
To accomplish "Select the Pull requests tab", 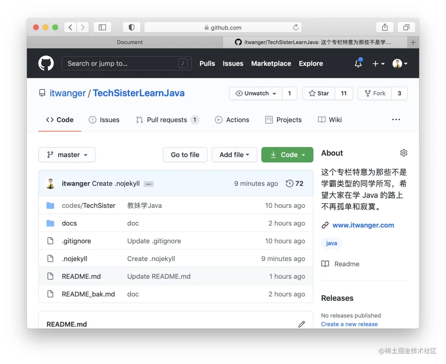I will point(167,120).
